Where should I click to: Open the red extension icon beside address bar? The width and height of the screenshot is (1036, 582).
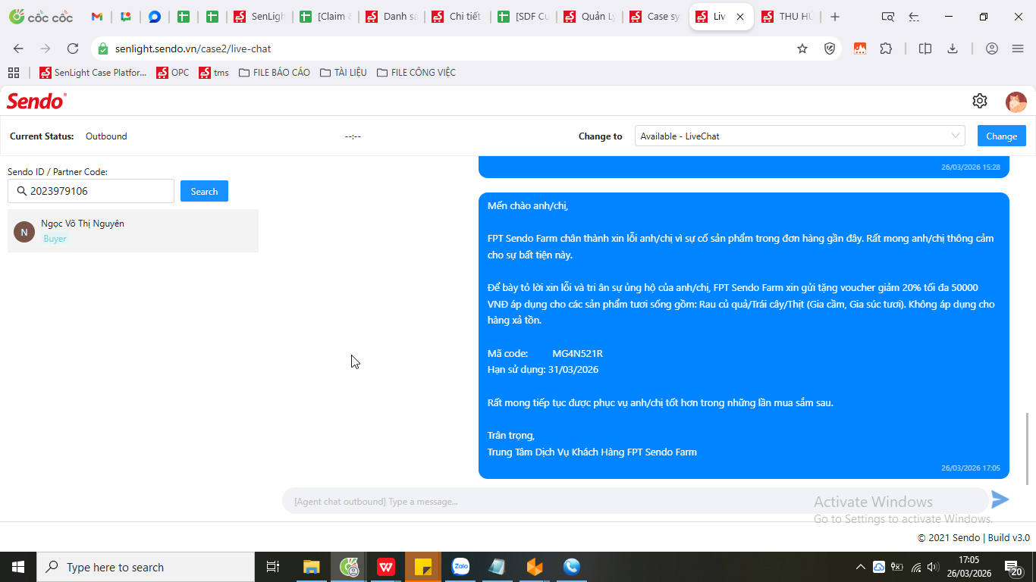(860, 48)
